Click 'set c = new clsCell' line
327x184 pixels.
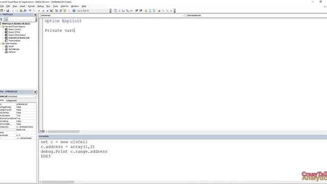point(64,142)
